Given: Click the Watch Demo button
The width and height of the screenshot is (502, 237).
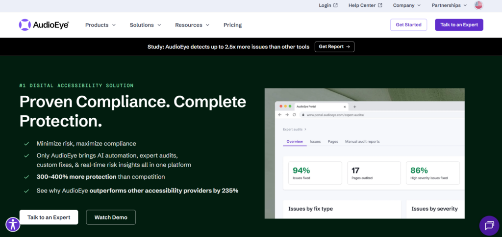Looking at the screenshot, I should click(x=111, y=217).
